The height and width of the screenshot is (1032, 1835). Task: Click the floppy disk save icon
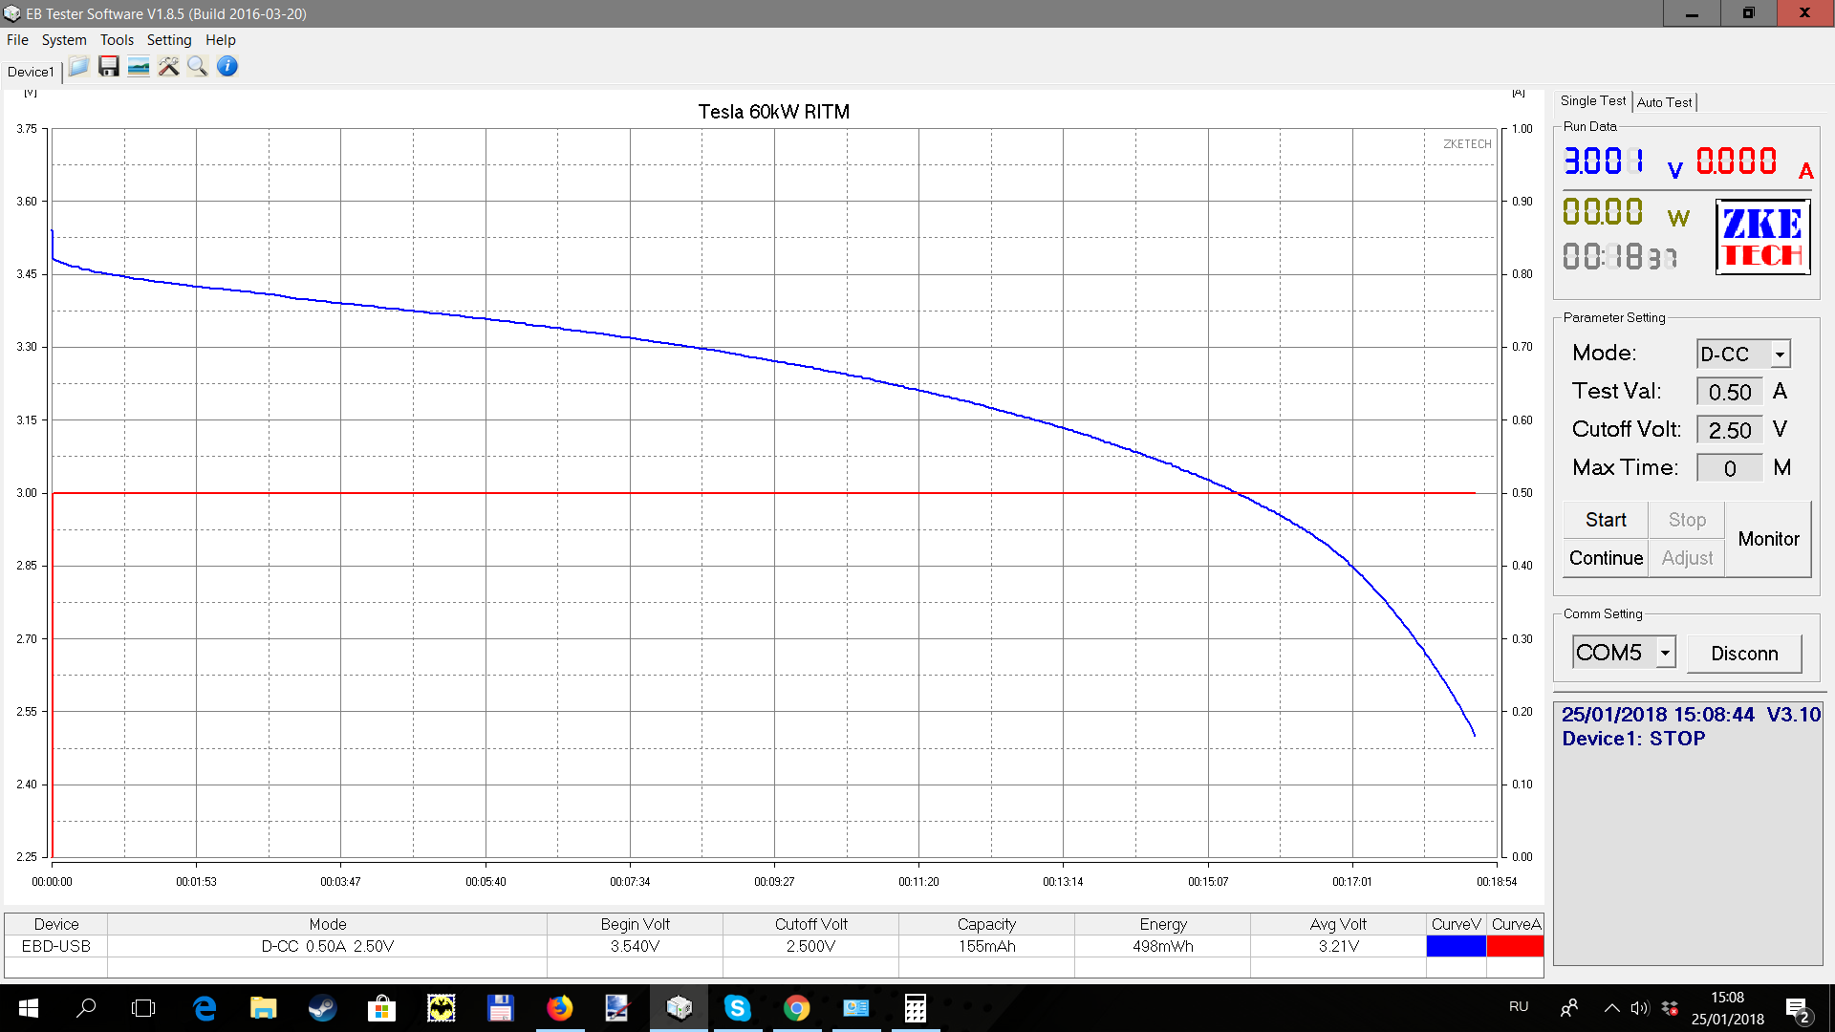point(109,67)
